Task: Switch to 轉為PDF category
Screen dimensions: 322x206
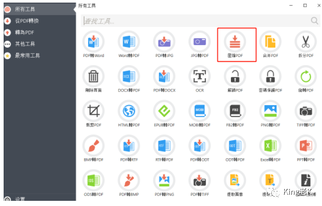Action: [x=40, y=32]
